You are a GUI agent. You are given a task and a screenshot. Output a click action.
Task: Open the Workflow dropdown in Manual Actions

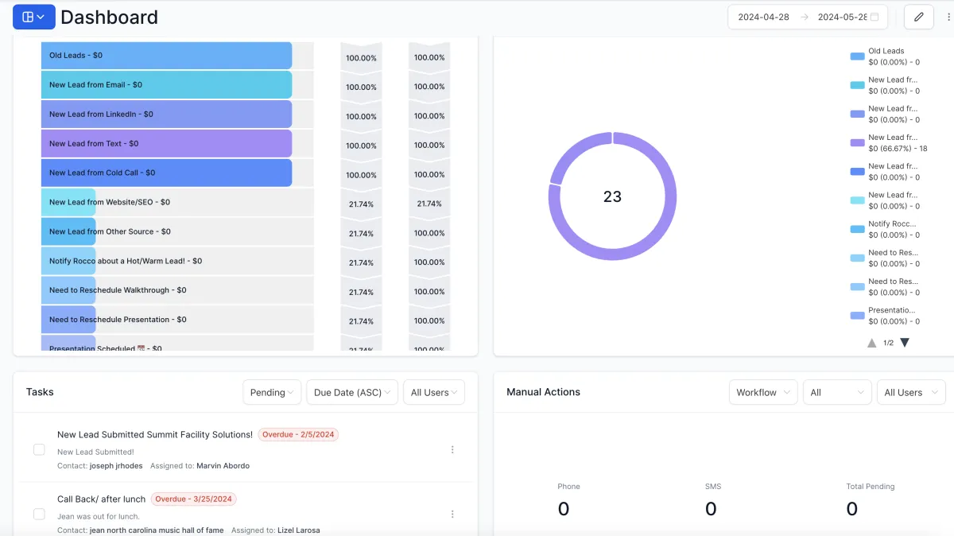(x=762, y=392)
